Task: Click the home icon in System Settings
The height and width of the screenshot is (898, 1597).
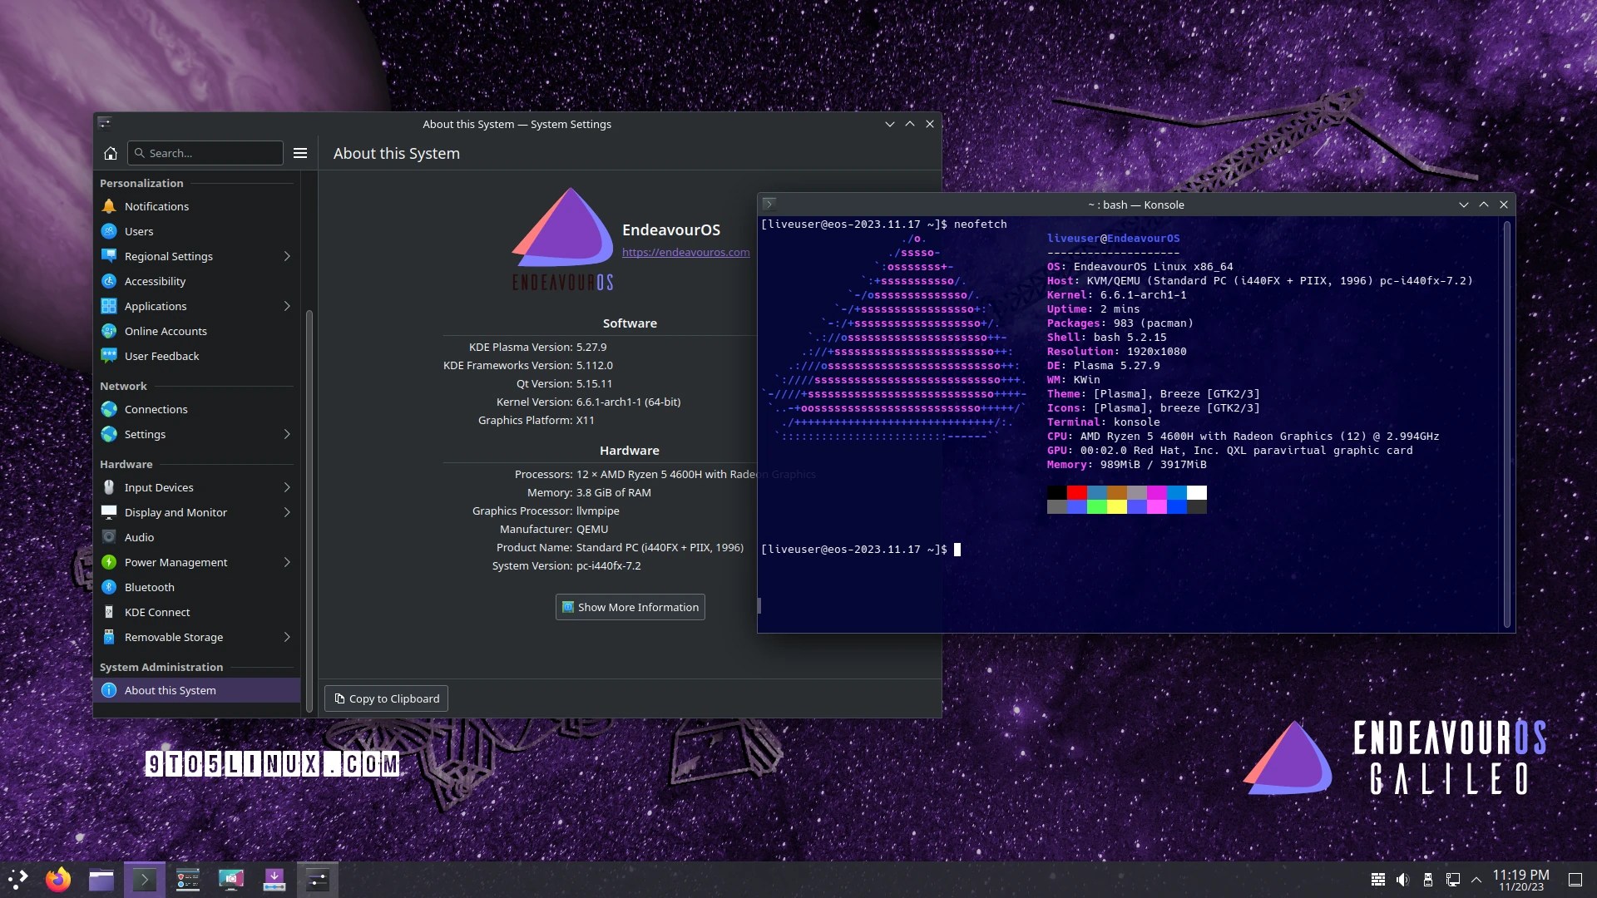Action: tap(110, 153)
